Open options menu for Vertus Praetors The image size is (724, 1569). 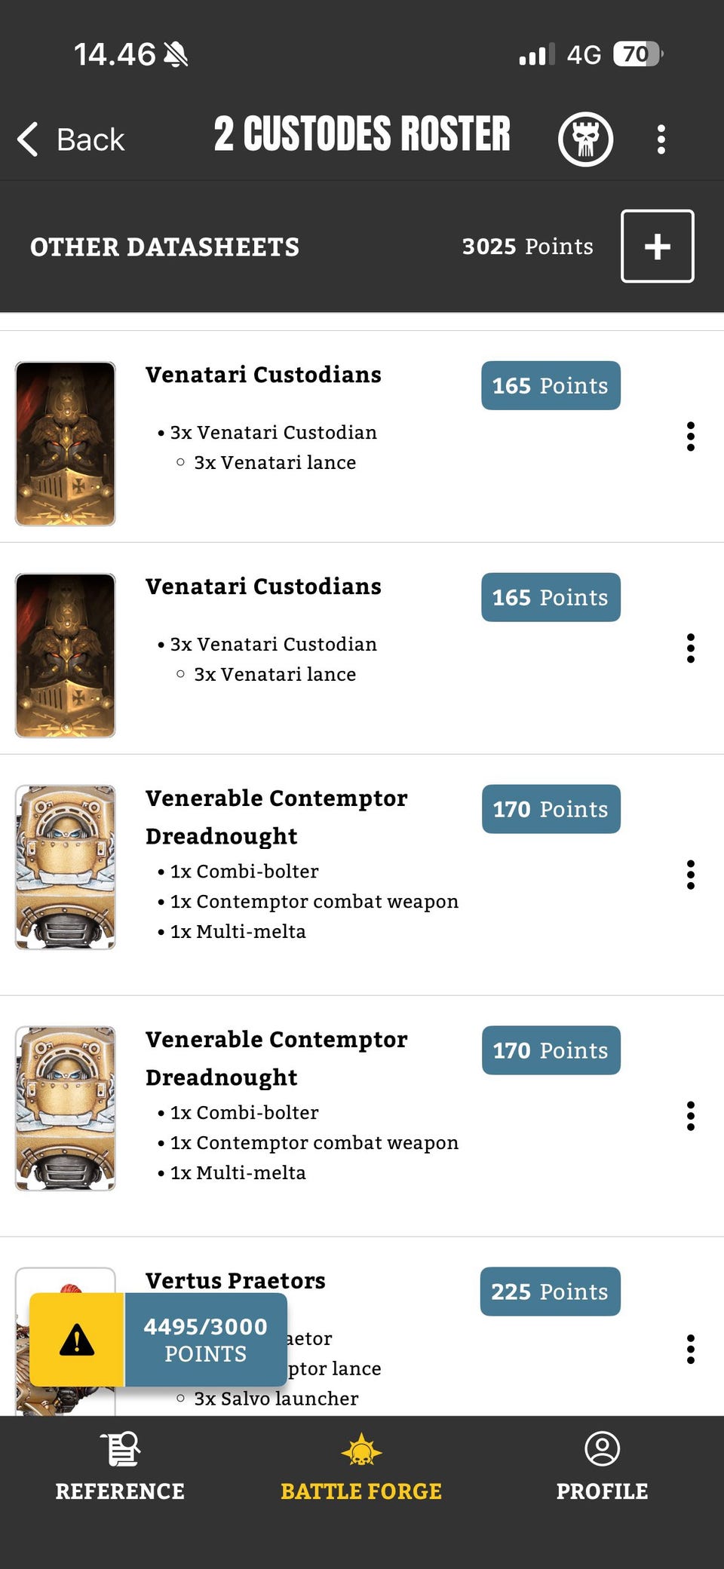[x=690, y=1349]
